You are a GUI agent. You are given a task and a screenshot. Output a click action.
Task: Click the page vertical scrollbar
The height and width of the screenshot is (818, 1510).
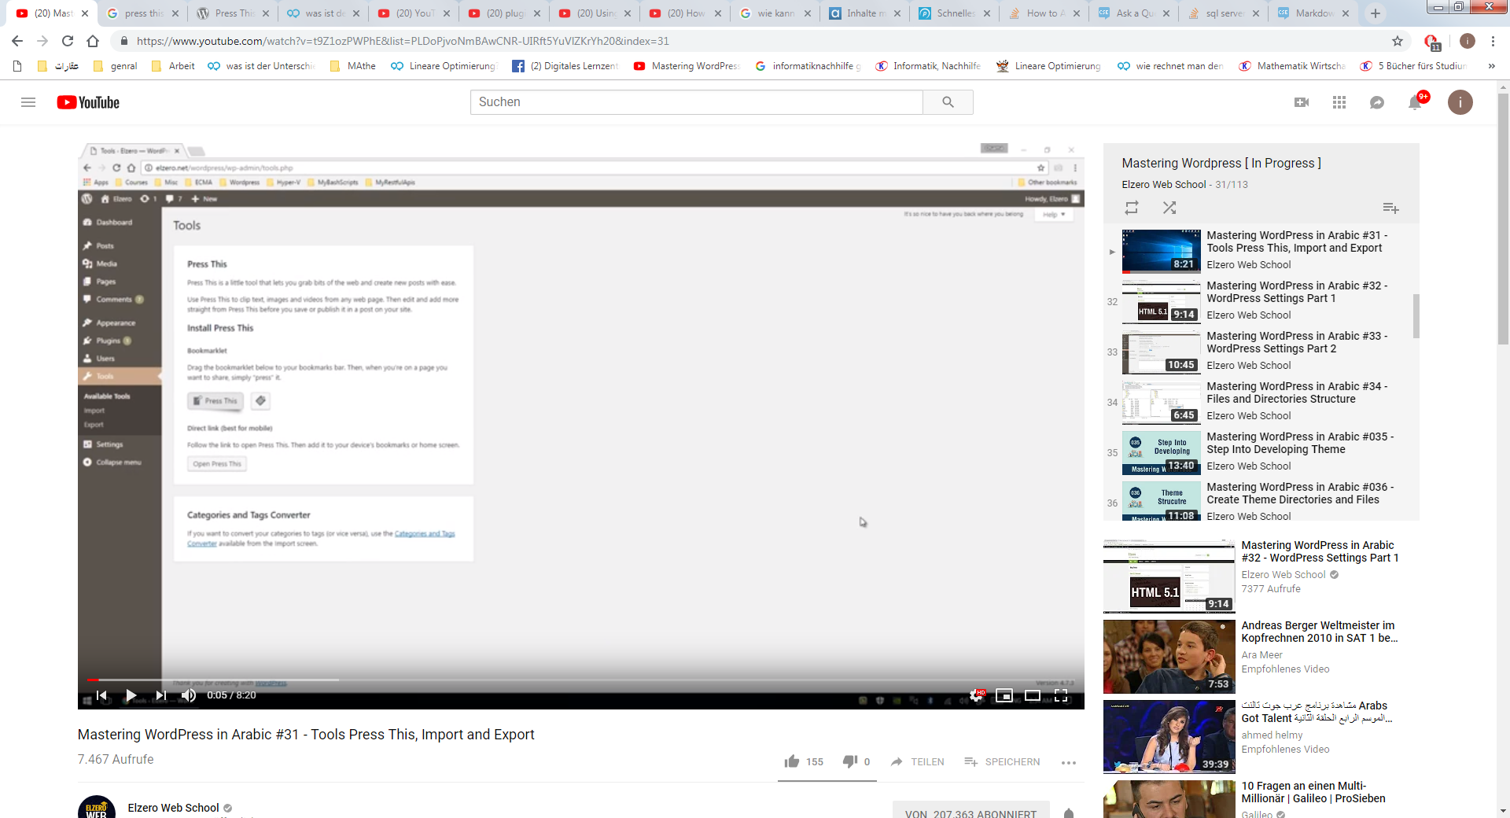point(1503,218)
